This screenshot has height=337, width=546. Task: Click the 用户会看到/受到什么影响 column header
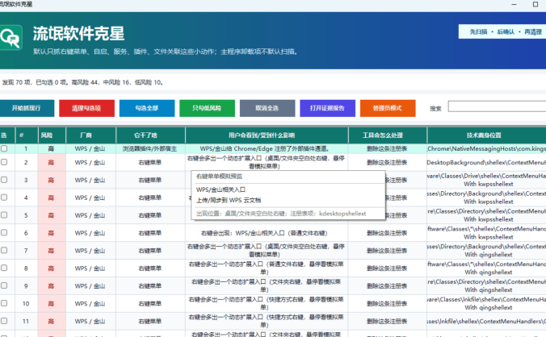click(x=267, y=135)
